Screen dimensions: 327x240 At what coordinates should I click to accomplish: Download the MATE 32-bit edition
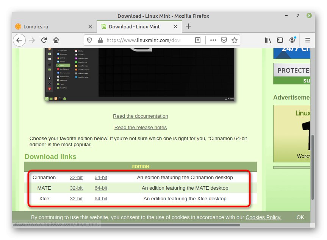tap(76, 188)
